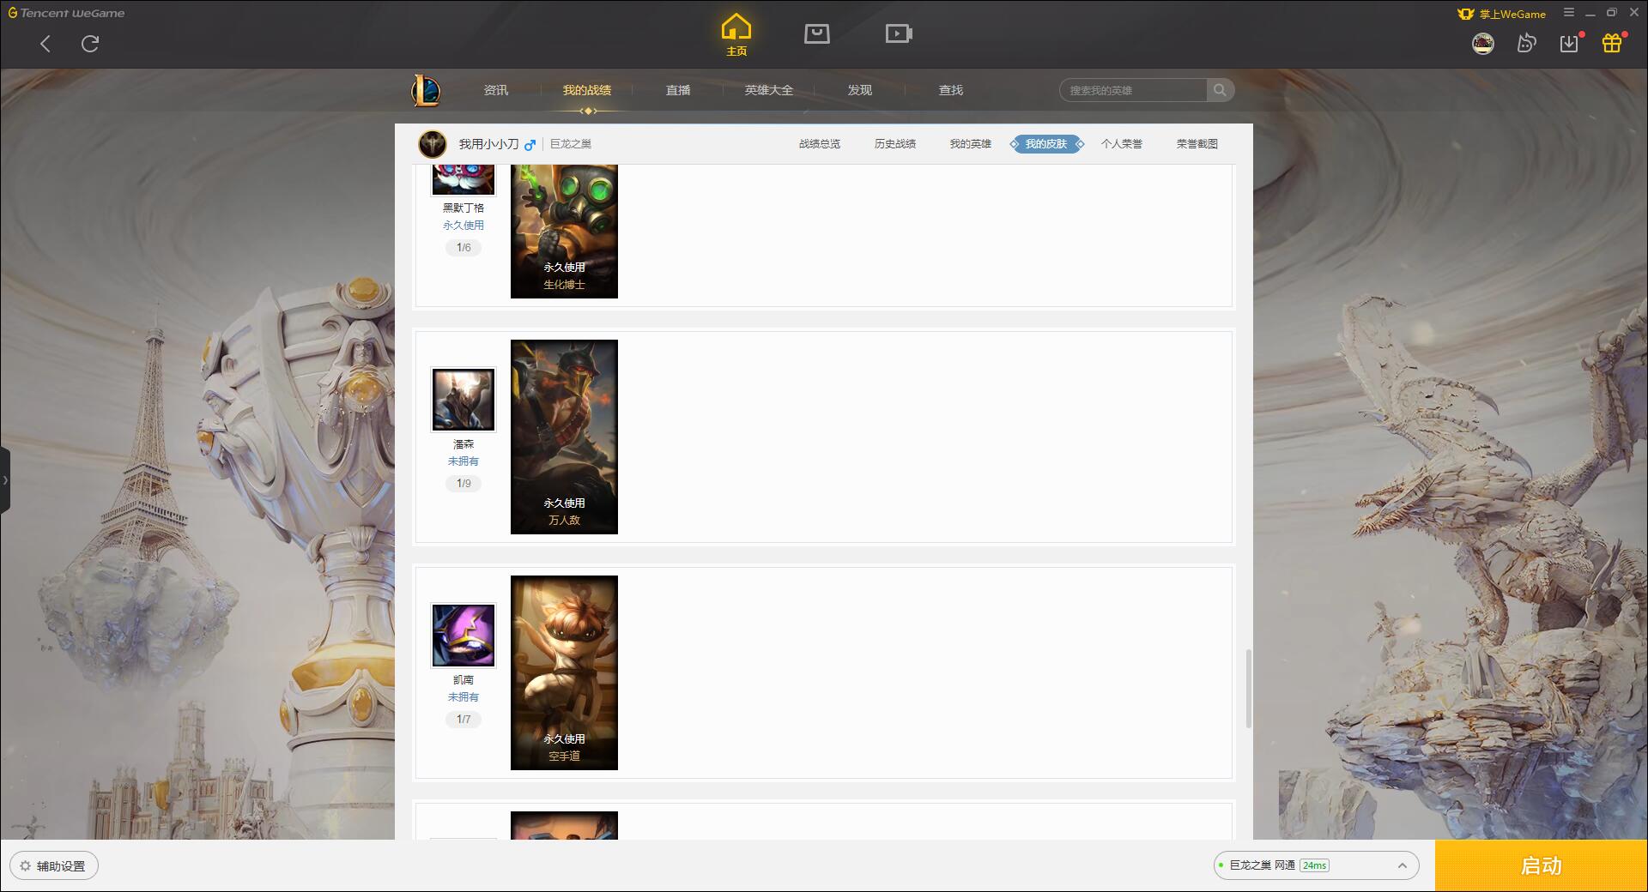The image size is (1648, 892).
Task: Open the gift box icon
Action: point(1612,43)
